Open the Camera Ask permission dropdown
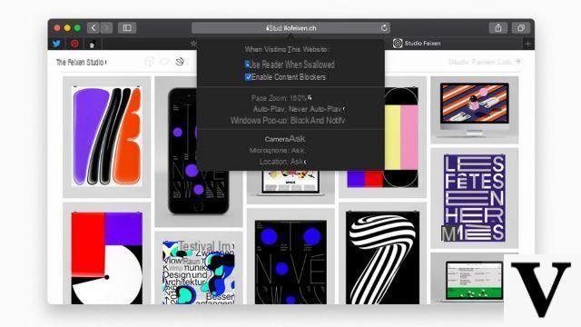Image resolution: width=581 pixels, height=327 pixels. tap(285, 139)
